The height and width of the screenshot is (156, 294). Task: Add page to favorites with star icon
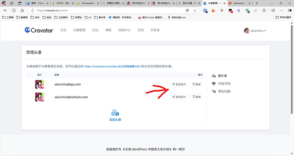195,11
